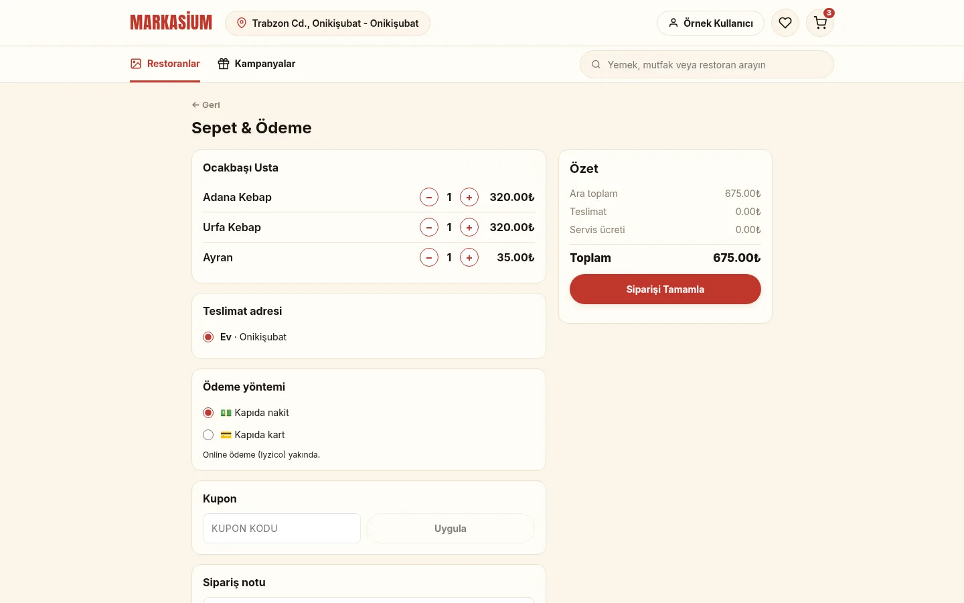
Task: Click the Online ödeme (Iyzico) yakında note
Action: pos(261,455)
